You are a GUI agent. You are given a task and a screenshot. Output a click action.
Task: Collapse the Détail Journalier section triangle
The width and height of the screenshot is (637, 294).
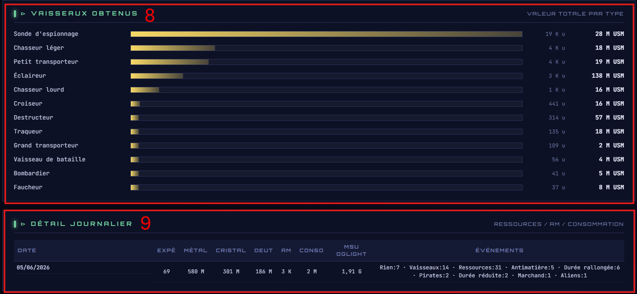[x=23, y=224]
